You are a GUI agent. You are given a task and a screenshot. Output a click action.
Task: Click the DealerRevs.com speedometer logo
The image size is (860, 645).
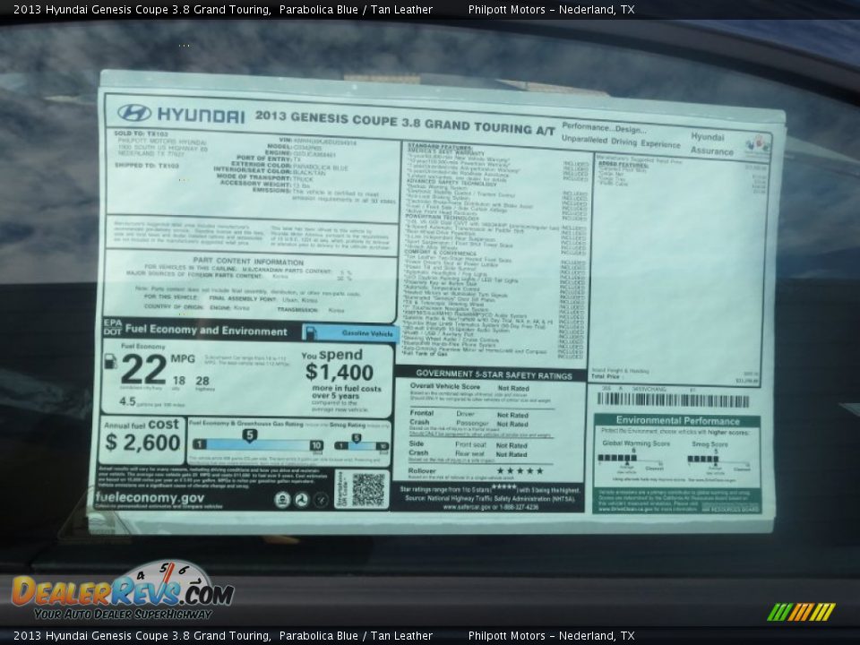pyautogui.click(x=123, y=590)
